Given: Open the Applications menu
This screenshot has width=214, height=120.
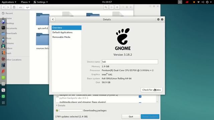Looking at the screenshot, I should pyautogui.click(x=9, y=2).
